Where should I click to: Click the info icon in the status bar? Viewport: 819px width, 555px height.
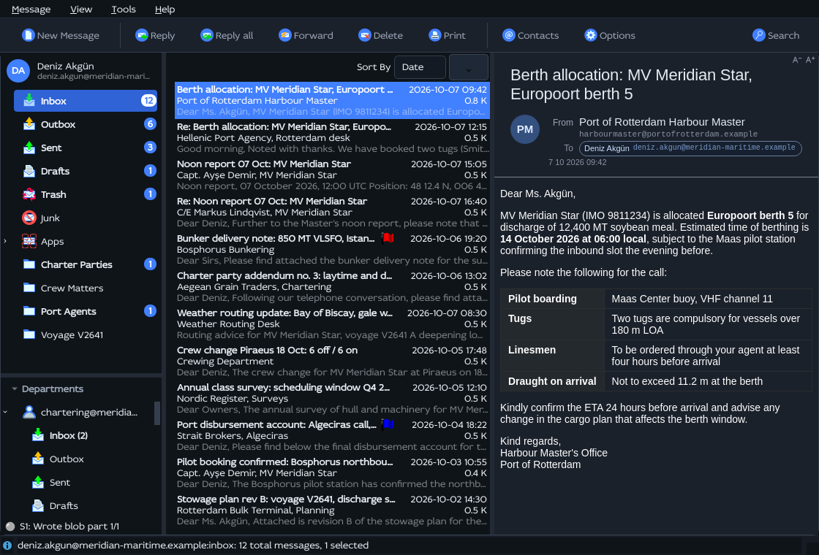pos(7,545)
